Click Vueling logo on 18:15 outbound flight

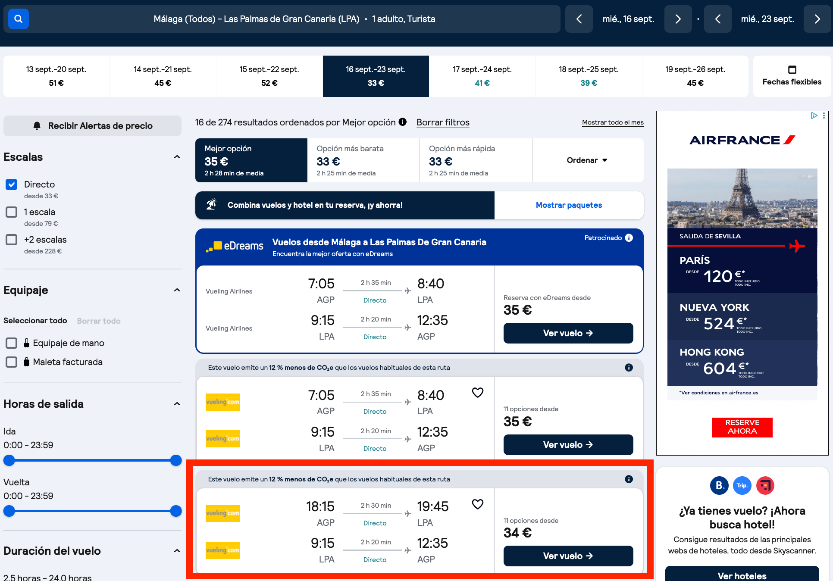coord(223,513)
